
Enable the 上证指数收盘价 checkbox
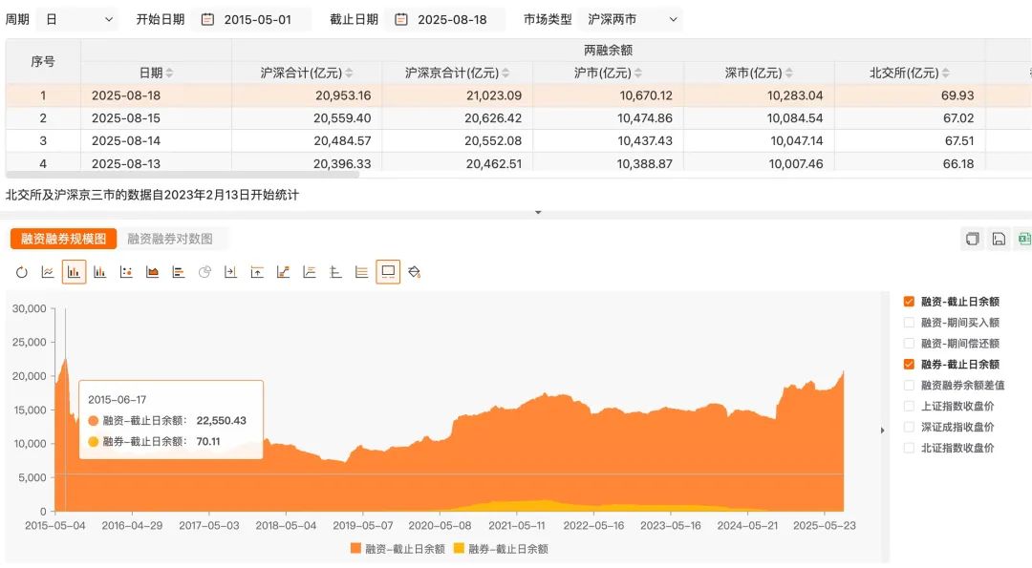(x=909, y=407)
